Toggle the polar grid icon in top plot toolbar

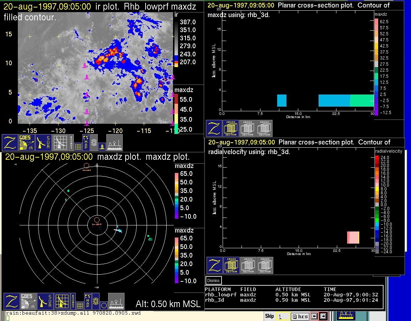(x=94, y=142)
